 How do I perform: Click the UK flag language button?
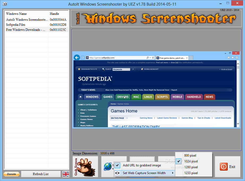(66, 174)
